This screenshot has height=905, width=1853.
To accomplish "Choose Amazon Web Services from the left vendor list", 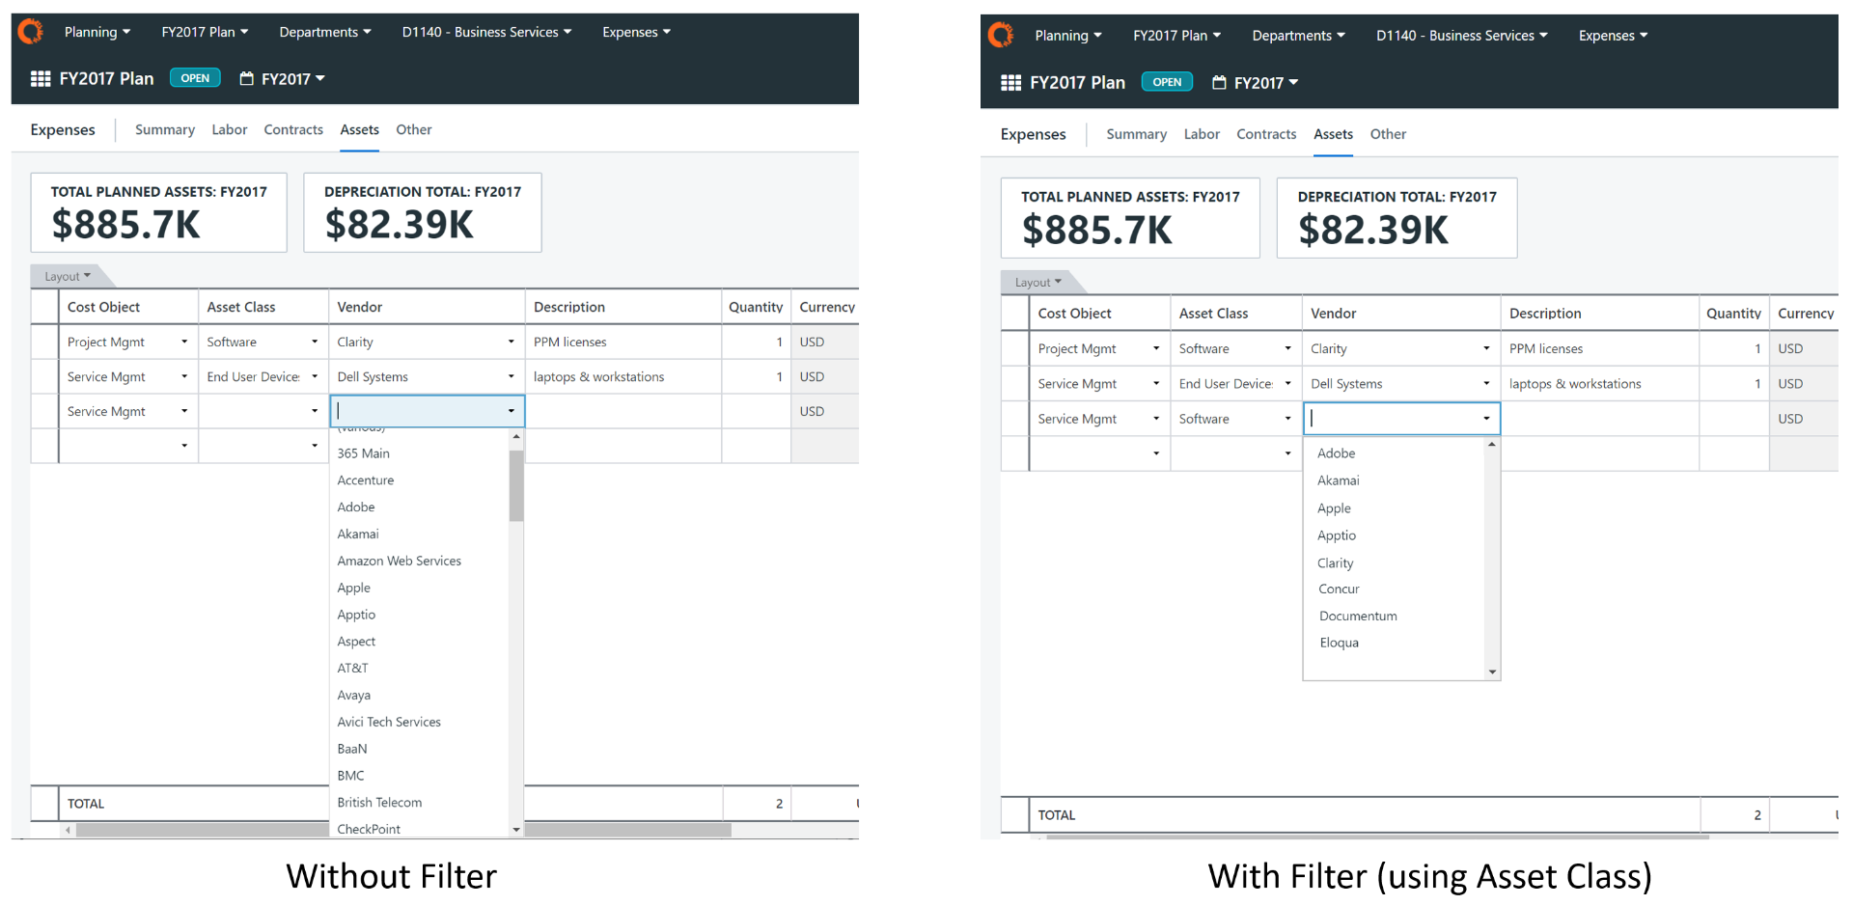I will (x=400, y=561).
